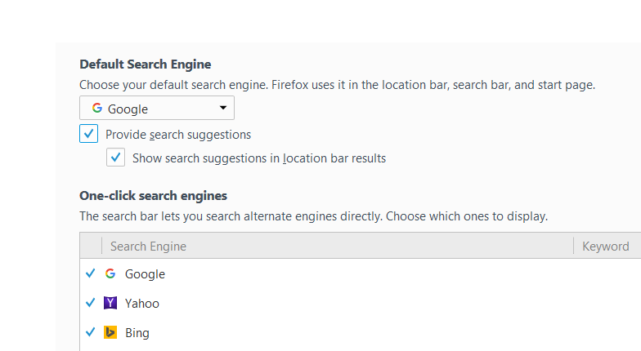Image resolution: width=641 pixels, height=351 pixels.
Task: Open the default search engine dropdown arrow
Action: (223, 108)
